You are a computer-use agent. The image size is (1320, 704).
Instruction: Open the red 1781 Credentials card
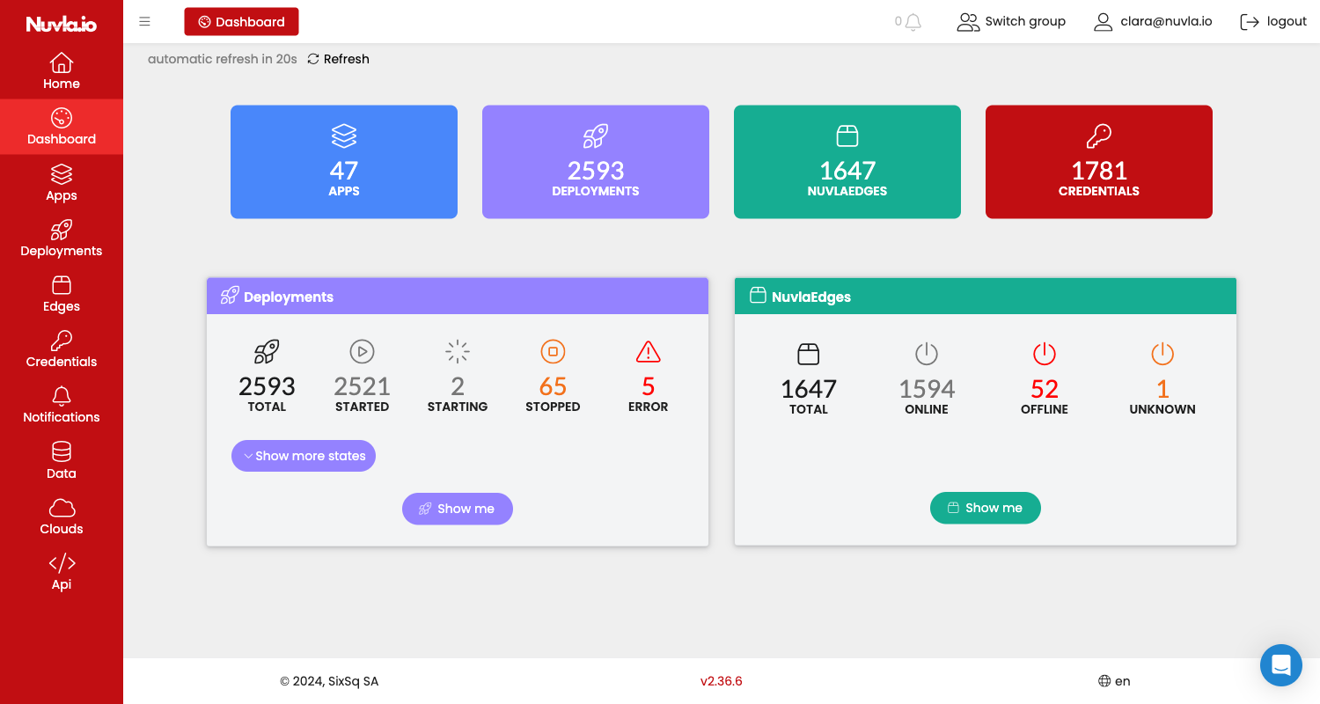click(1099, 162)
